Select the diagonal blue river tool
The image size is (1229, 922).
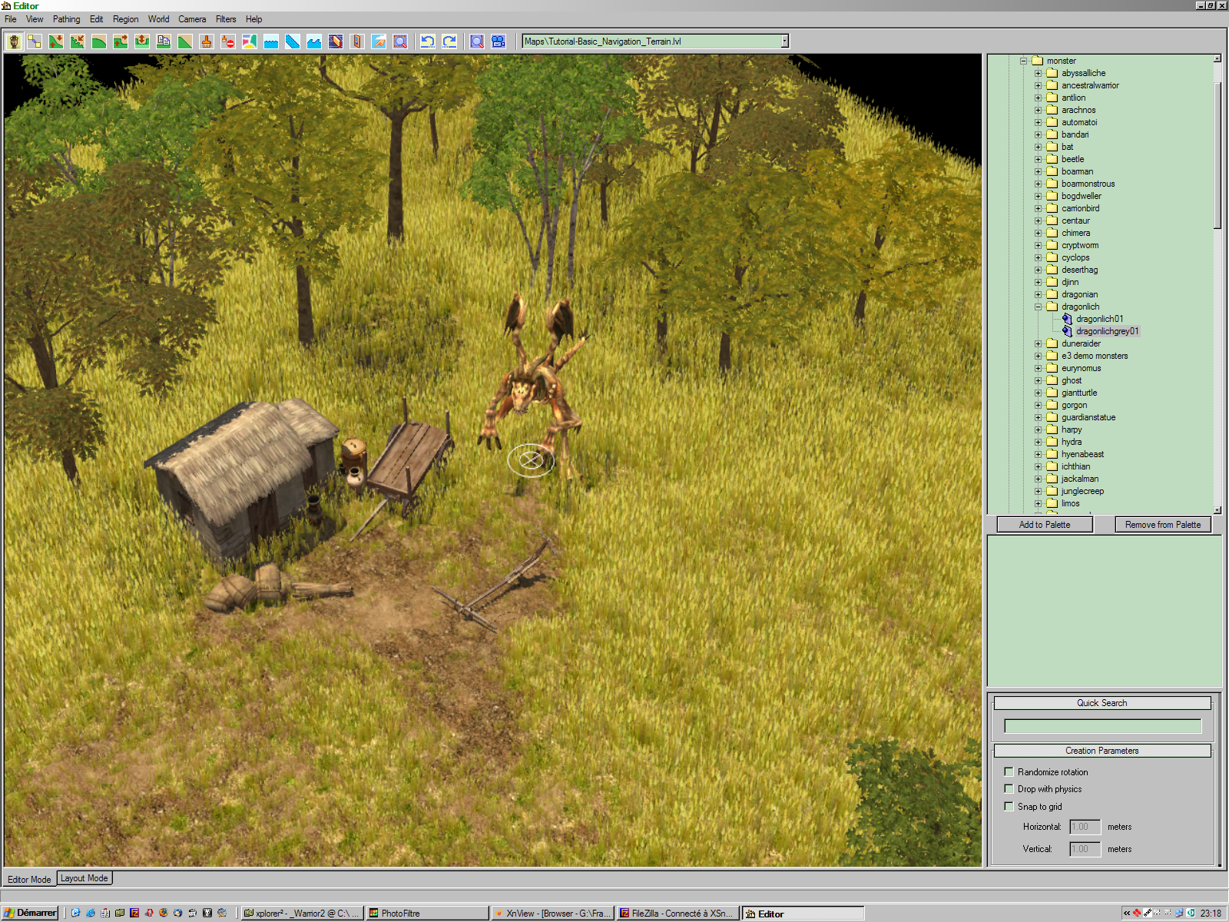[x=293, y=41]
